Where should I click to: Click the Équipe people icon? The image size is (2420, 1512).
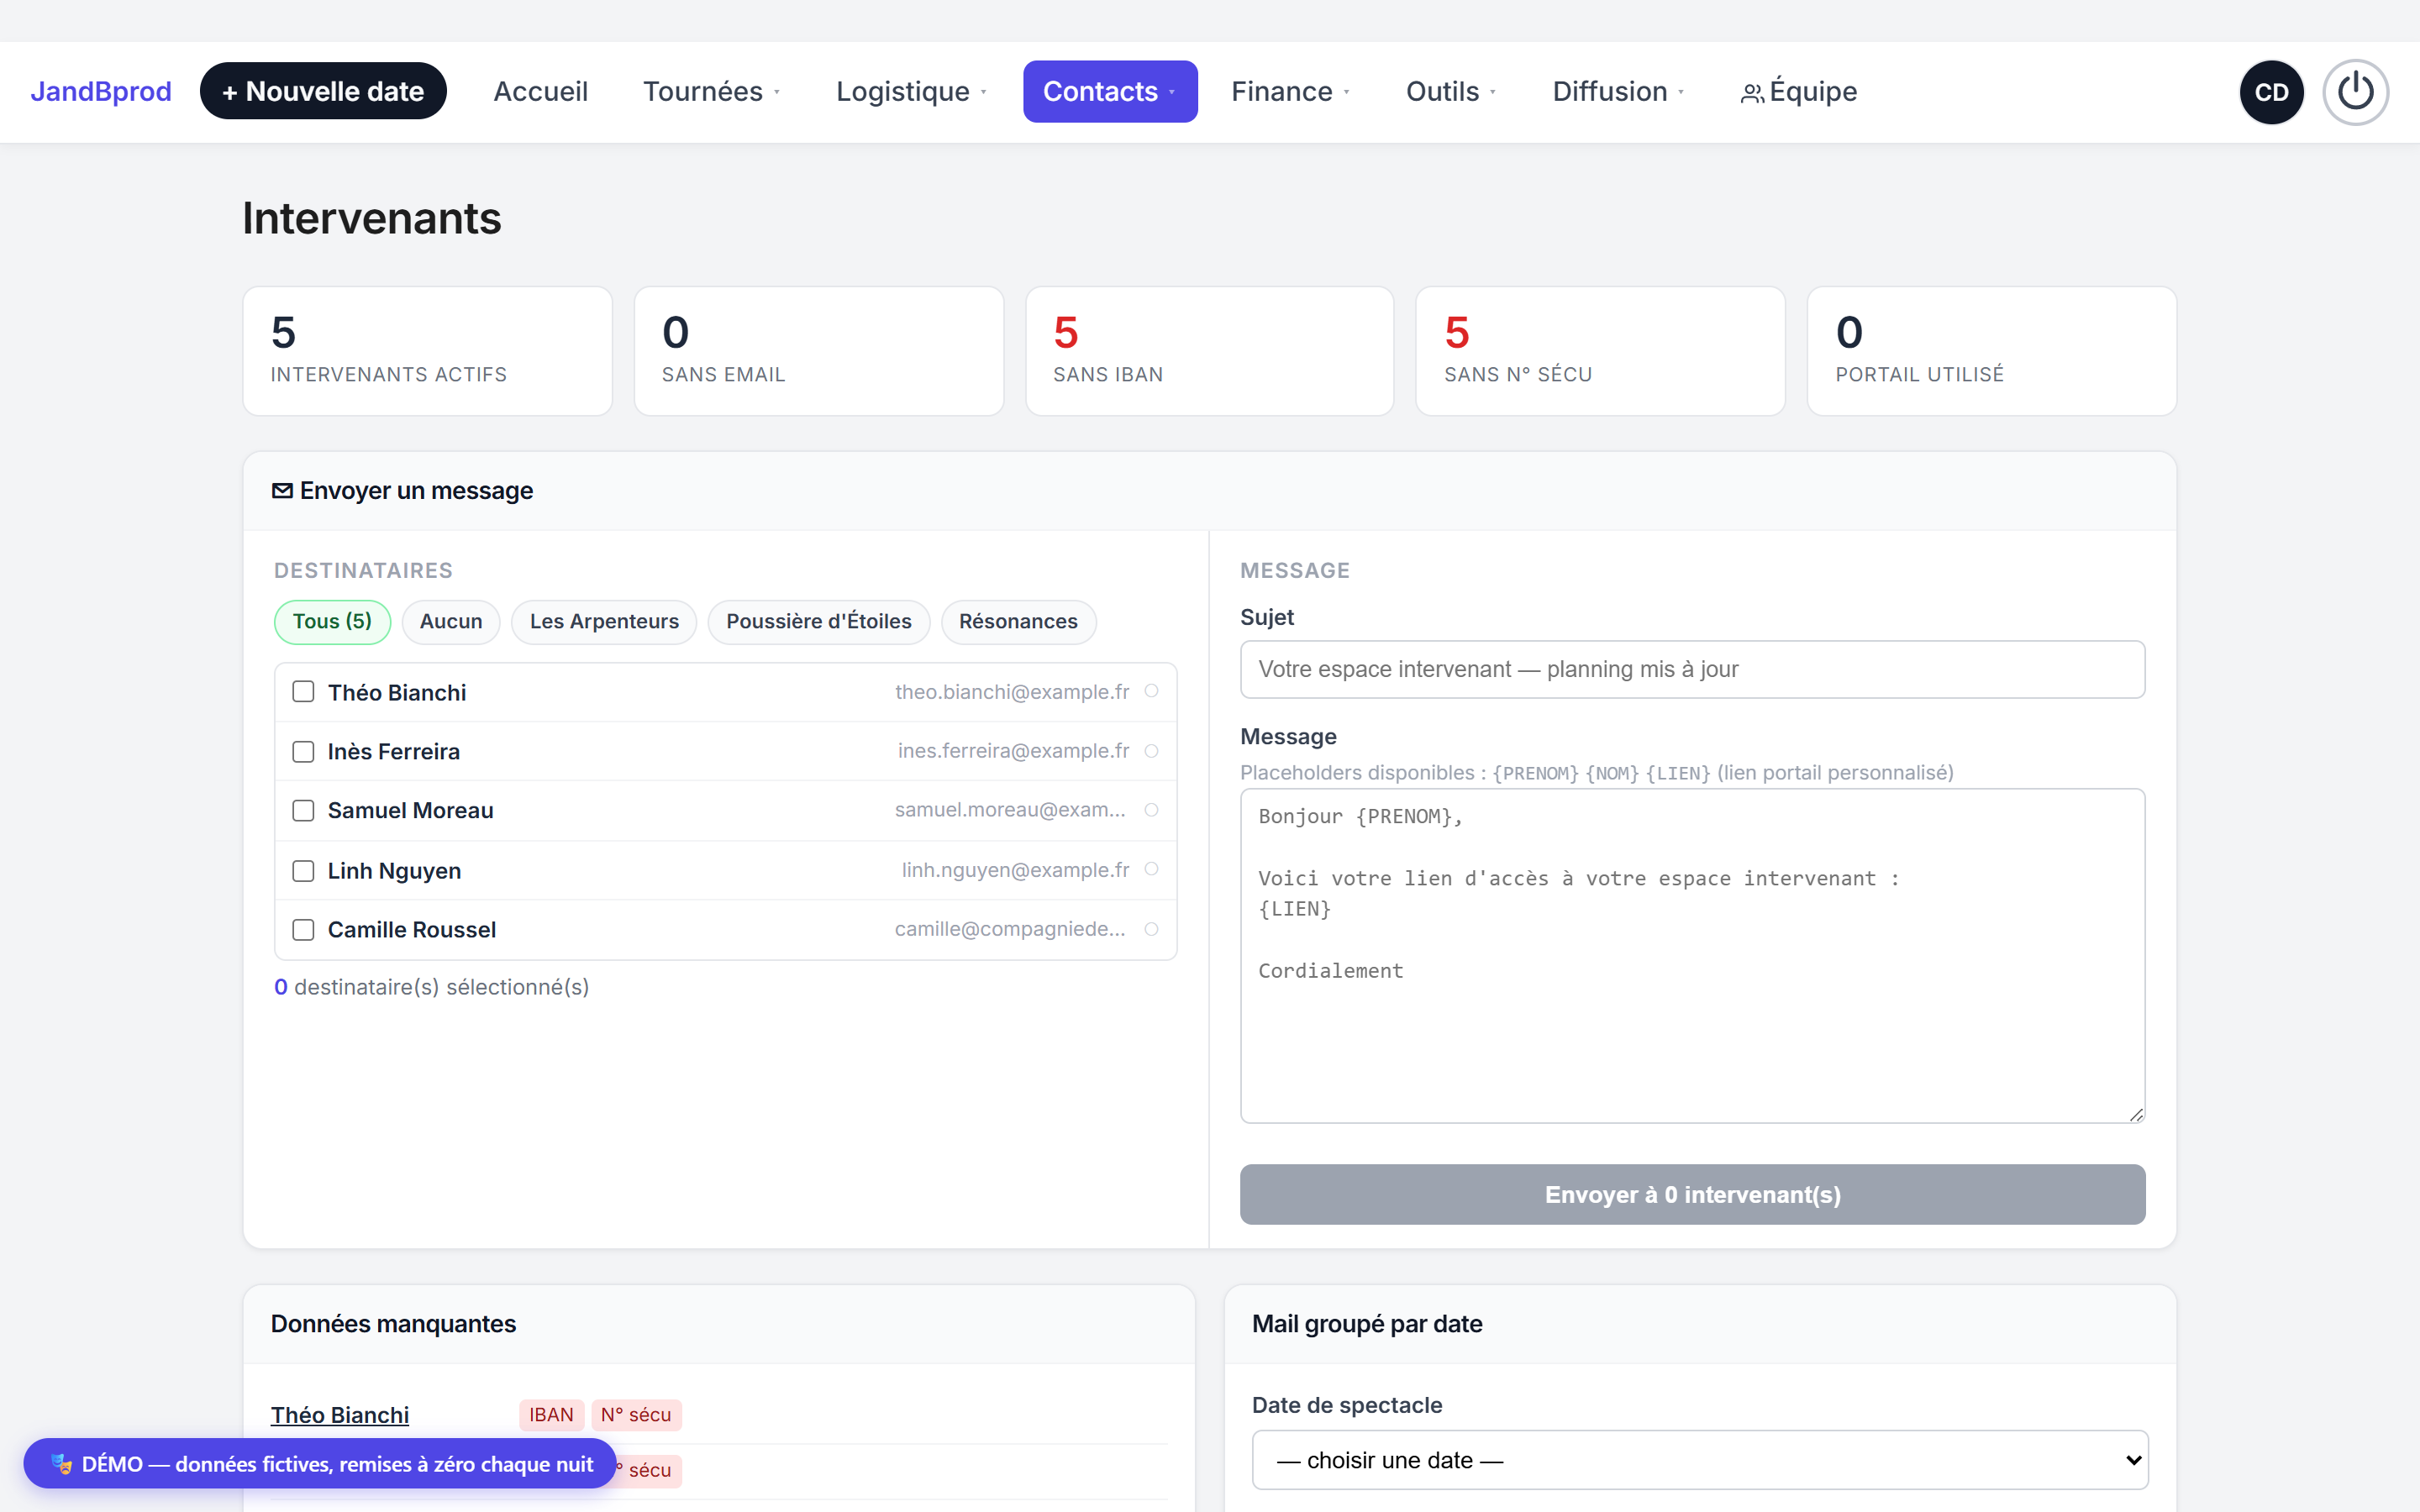pyautogui.click(x=1752, y=93)
